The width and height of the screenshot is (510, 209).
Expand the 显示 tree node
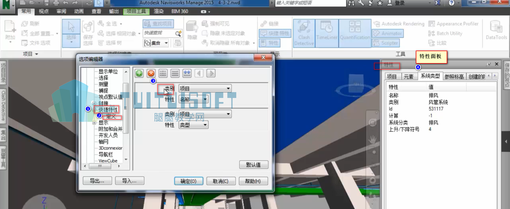tap(94, 123)
